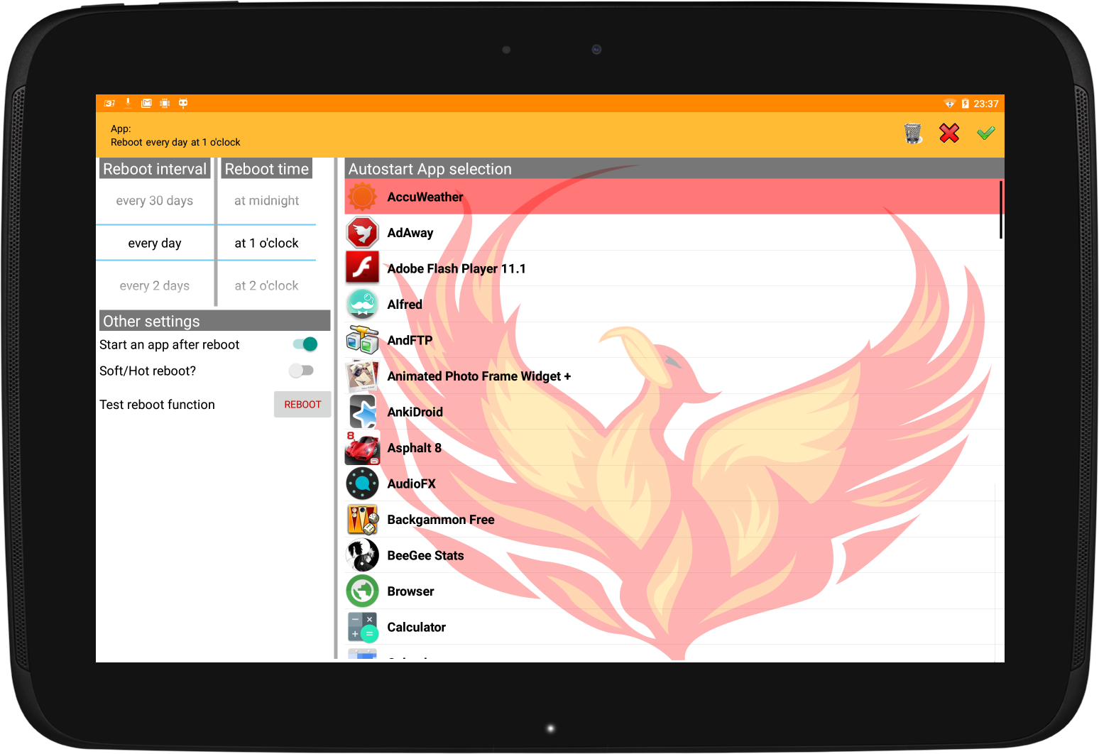Click the AdAway label text
The height and width of the screenshot is (754, 1099).
coord(410,233)
